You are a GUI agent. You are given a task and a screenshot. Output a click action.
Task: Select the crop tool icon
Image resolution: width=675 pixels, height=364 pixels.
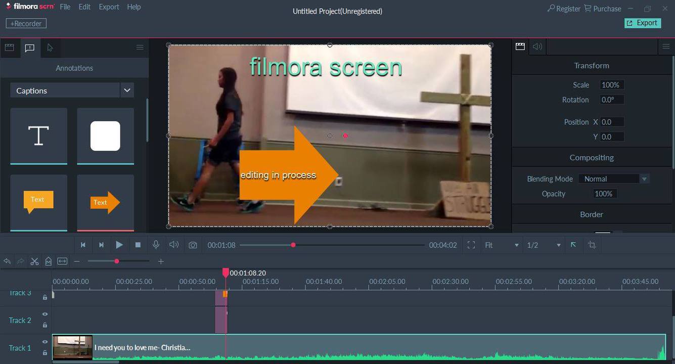(x=592, y=245)
